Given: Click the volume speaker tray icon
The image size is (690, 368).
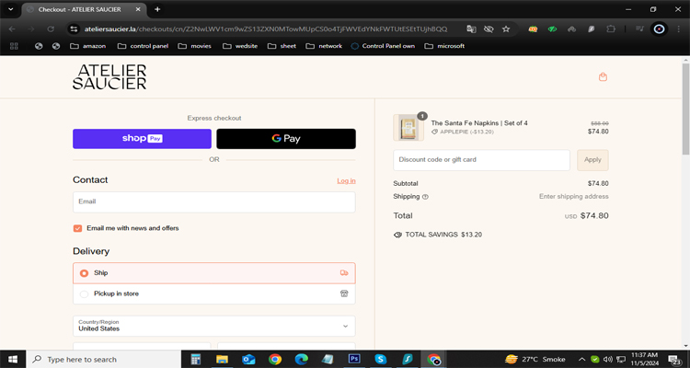Looking at the screenshot, I should point(608,359).
